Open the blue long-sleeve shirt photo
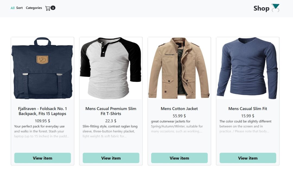 [247, 69]
